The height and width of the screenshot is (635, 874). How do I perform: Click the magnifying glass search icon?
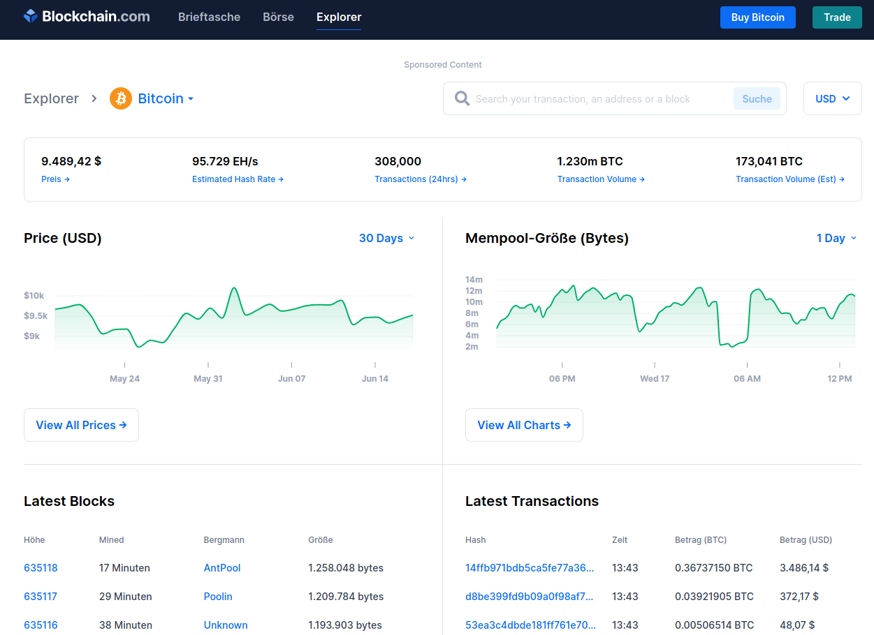(x=462, y=98)
